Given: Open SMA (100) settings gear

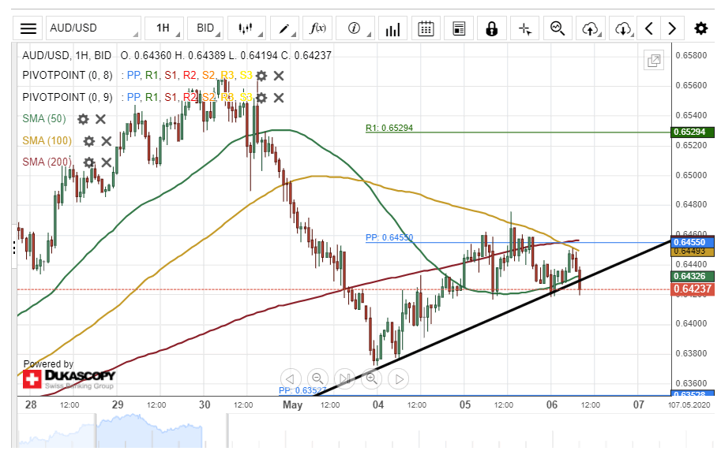Looking at the screenshot, I should point(88,141).
